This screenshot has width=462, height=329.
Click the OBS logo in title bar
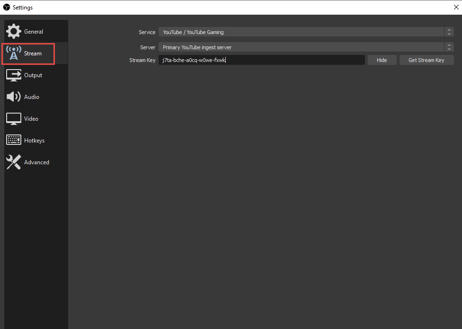click(7, 7)
